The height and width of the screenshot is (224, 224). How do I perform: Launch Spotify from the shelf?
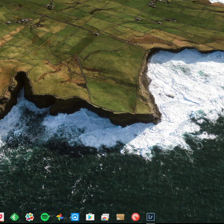tap(45, 217)
